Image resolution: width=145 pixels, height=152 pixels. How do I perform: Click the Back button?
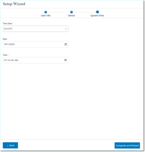(11, 145)
